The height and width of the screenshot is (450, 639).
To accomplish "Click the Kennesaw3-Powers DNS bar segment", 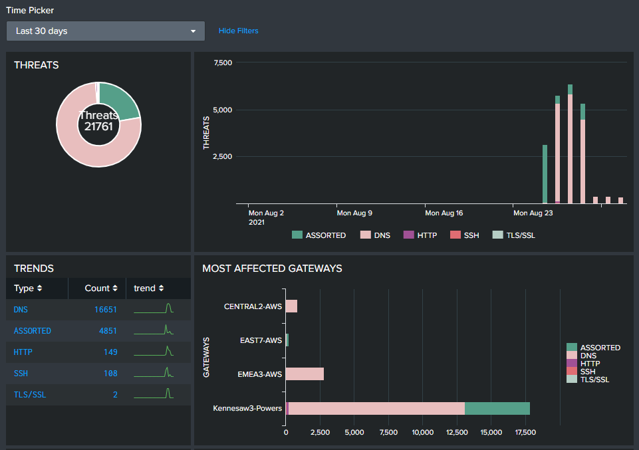I will pos(376,408).
